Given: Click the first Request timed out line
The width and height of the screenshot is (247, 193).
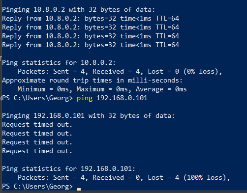Looking at the screenshot, I should click(37, 125).
